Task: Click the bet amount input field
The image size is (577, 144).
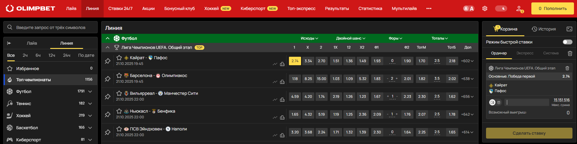Action: (527, 102)
